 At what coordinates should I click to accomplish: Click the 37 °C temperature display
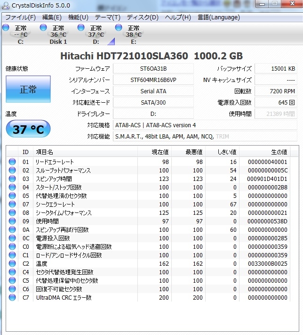pos(28,129)
